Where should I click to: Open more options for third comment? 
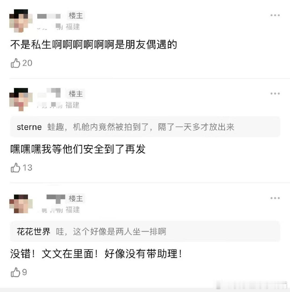[275, 198]
